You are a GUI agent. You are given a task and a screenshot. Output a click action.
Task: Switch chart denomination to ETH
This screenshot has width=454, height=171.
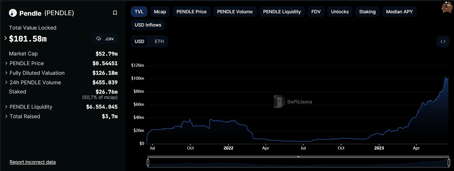(x=159, y=41)
